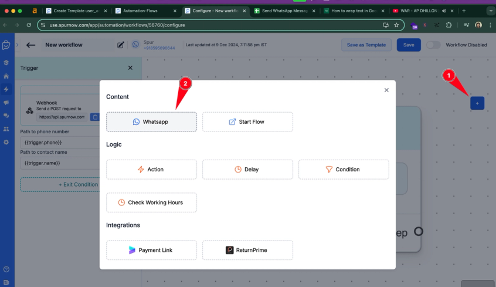
Task: Open the settings gear icon in sidebar
Action: 6,143
